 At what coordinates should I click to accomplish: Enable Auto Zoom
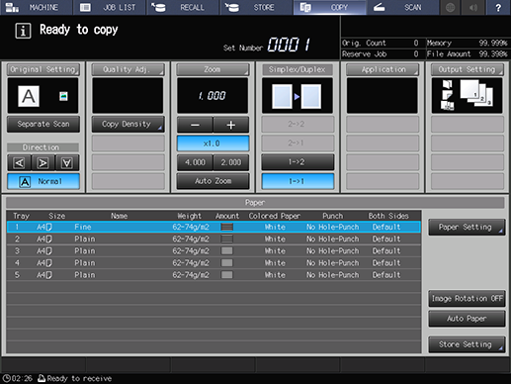pyautogui.click(x=213, y=181)
